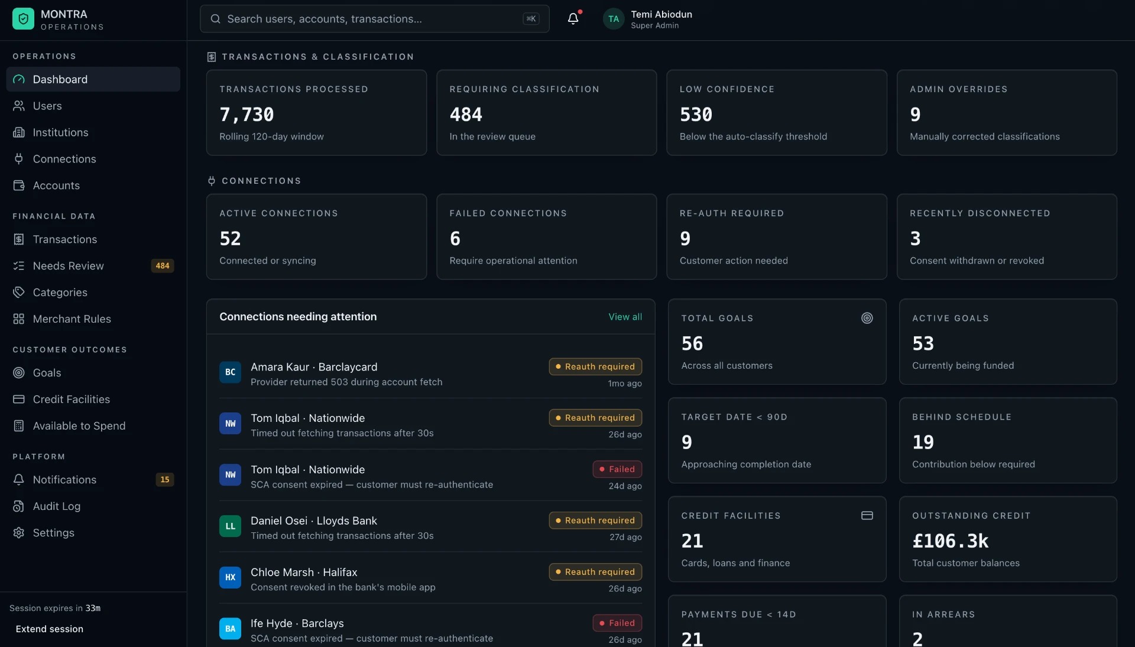Click Reauth required badge on Daniel Osei row
Viewport: 1135px width, 647px height.
tap(595, 521)
